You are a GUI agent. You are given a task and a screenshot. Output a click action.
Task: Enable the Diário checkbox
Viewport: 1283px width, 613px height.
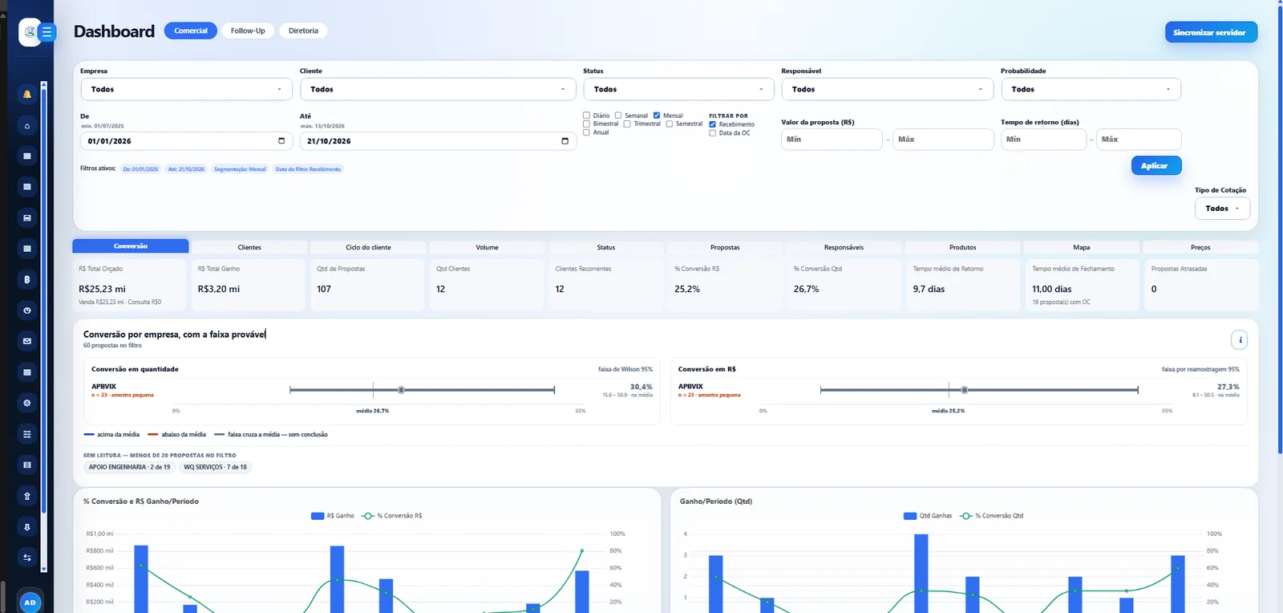587,116
